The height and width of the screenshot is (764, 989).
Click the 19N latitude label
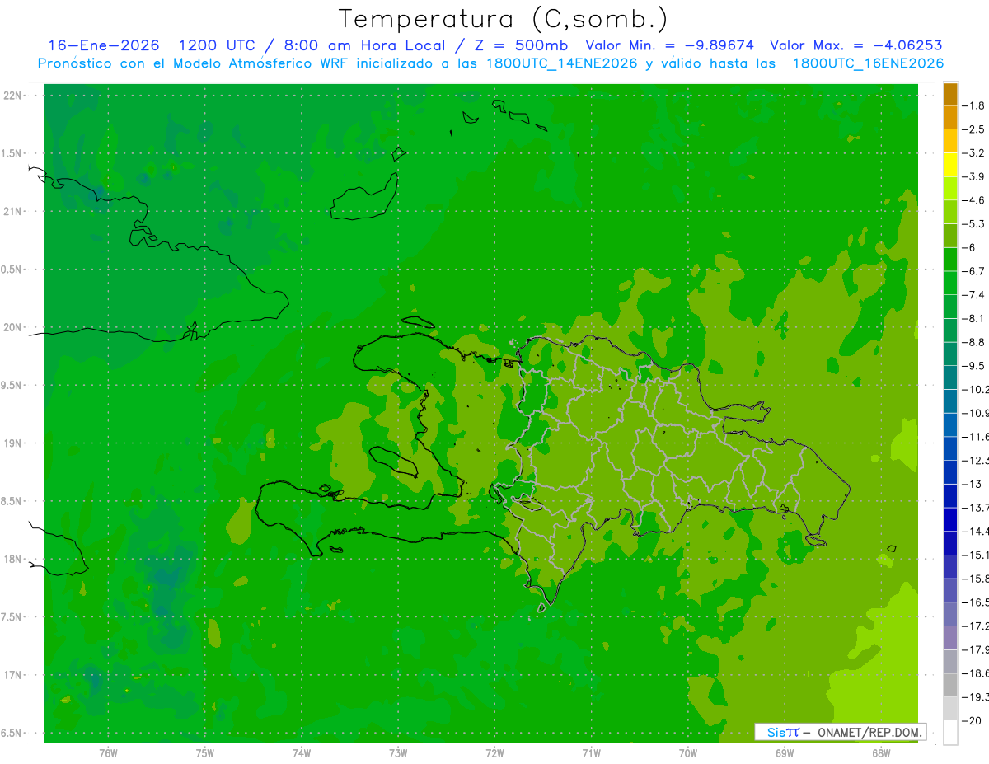pos(13,443)
